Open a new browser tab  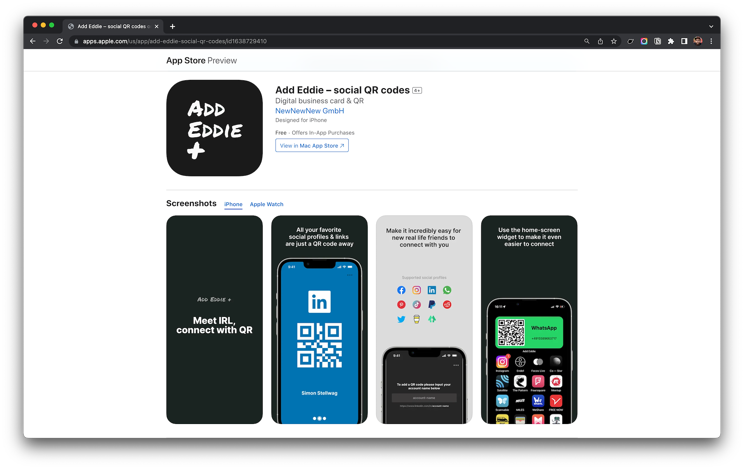(x=172, y=26)
